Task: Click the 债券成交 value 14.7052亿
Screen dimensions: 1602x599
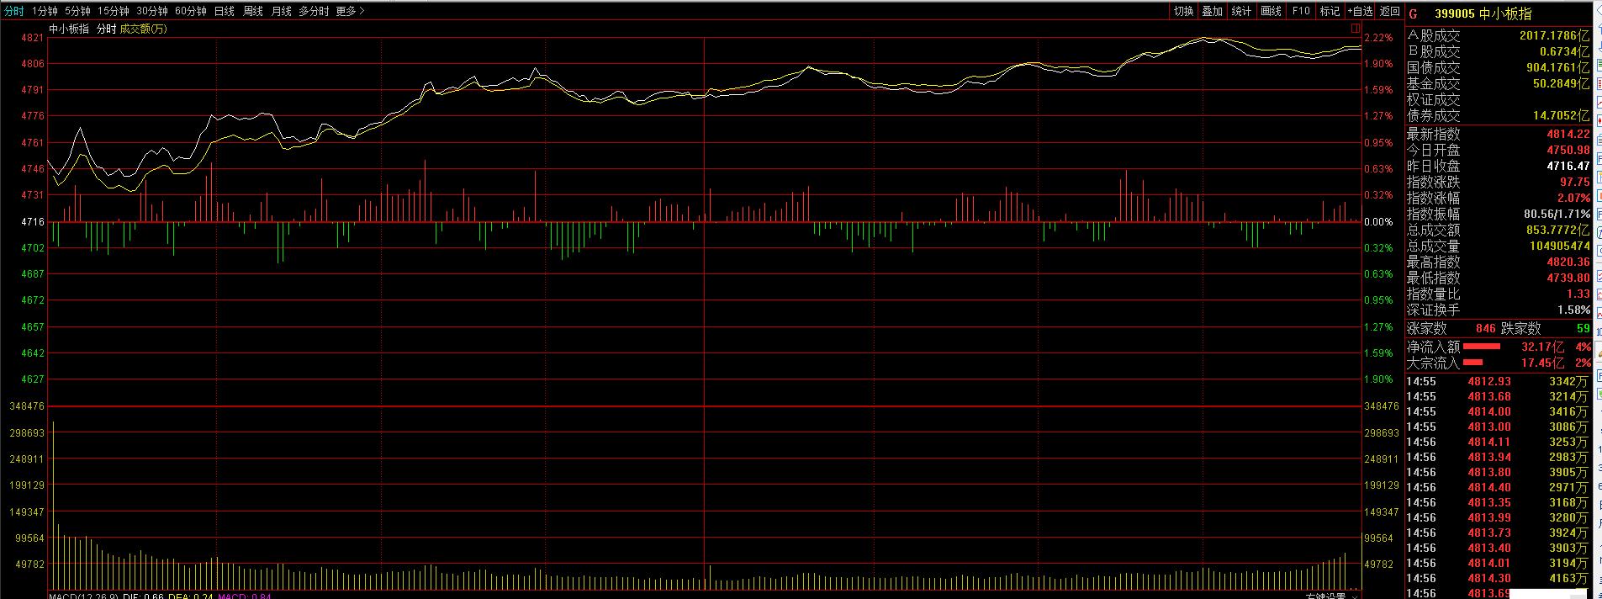Action: 1562,115
